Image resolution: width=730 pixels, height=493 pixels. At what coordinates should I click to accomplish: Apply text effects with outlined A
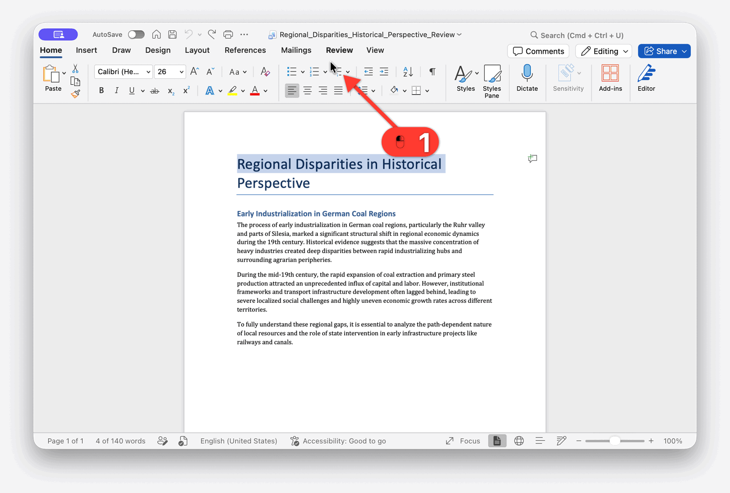pyautogui.click(x=209, y=91)
